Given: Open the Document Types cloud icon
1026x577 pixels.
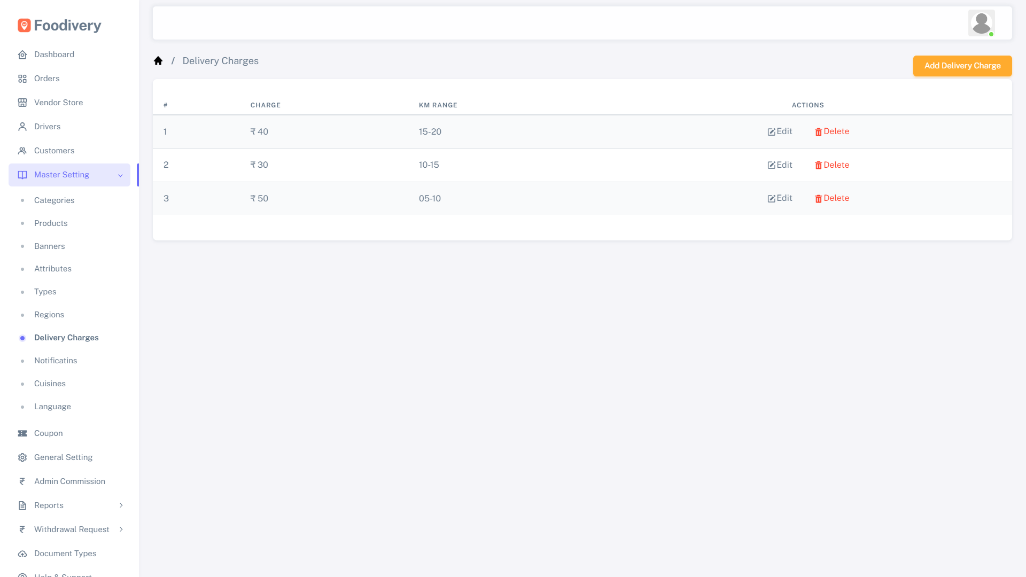Looking at the screenshot, I should pos(22,553).
